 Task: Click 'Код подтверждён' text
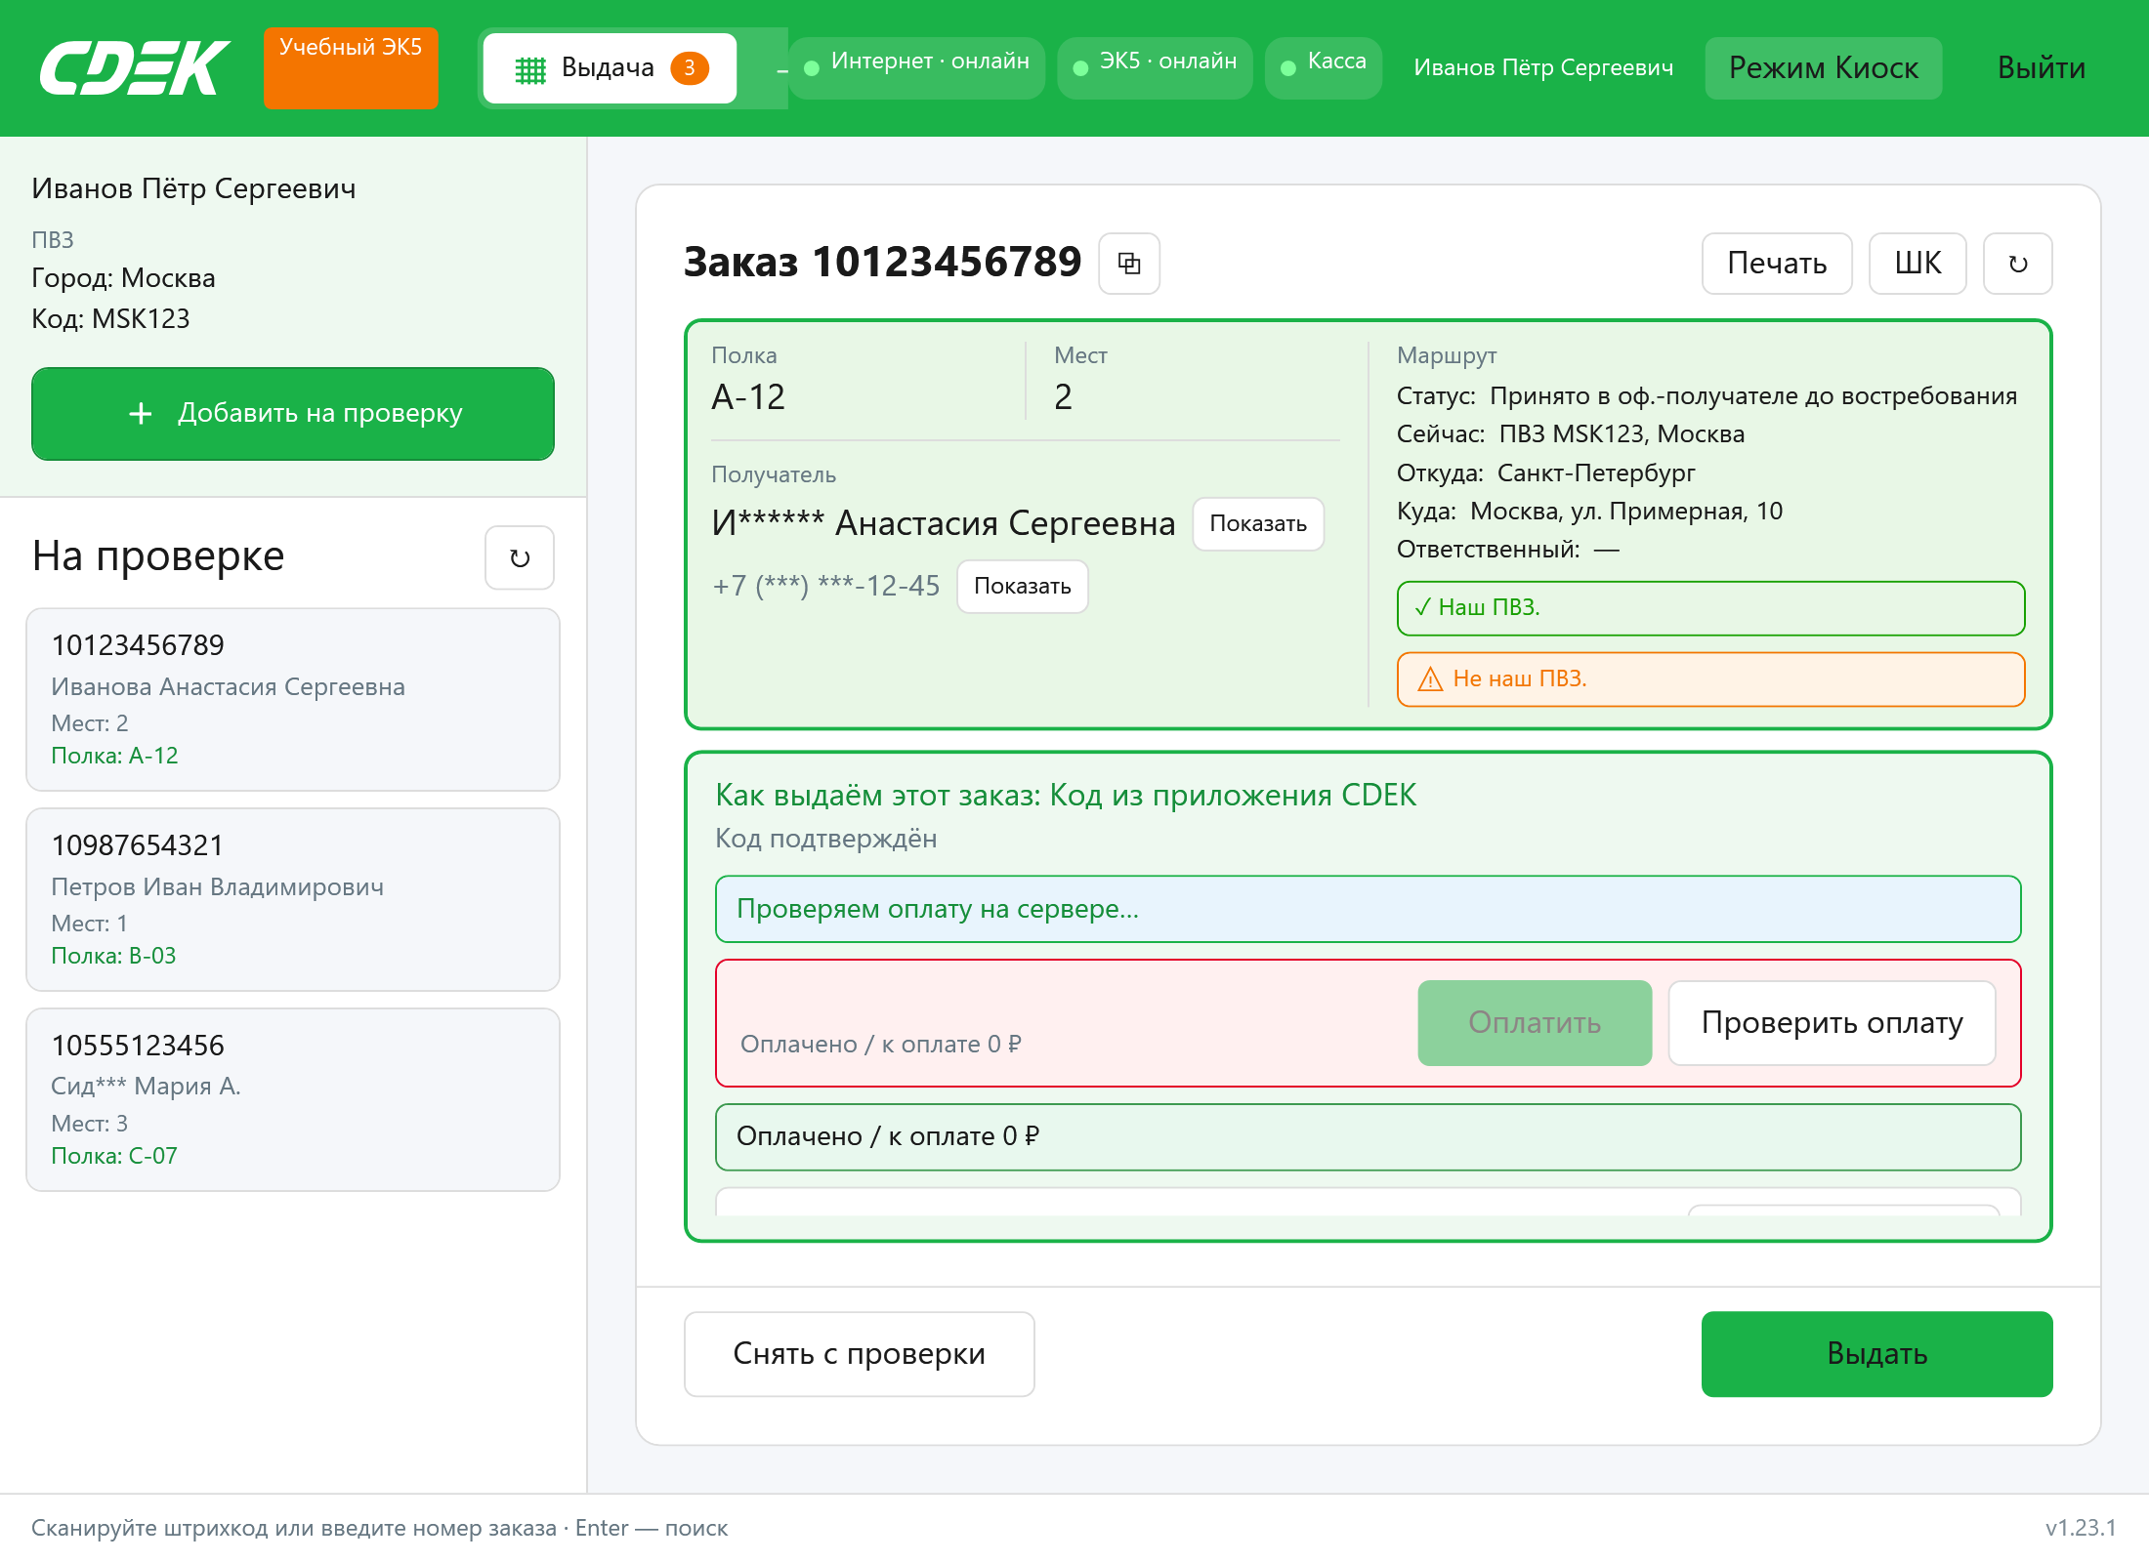825,839
